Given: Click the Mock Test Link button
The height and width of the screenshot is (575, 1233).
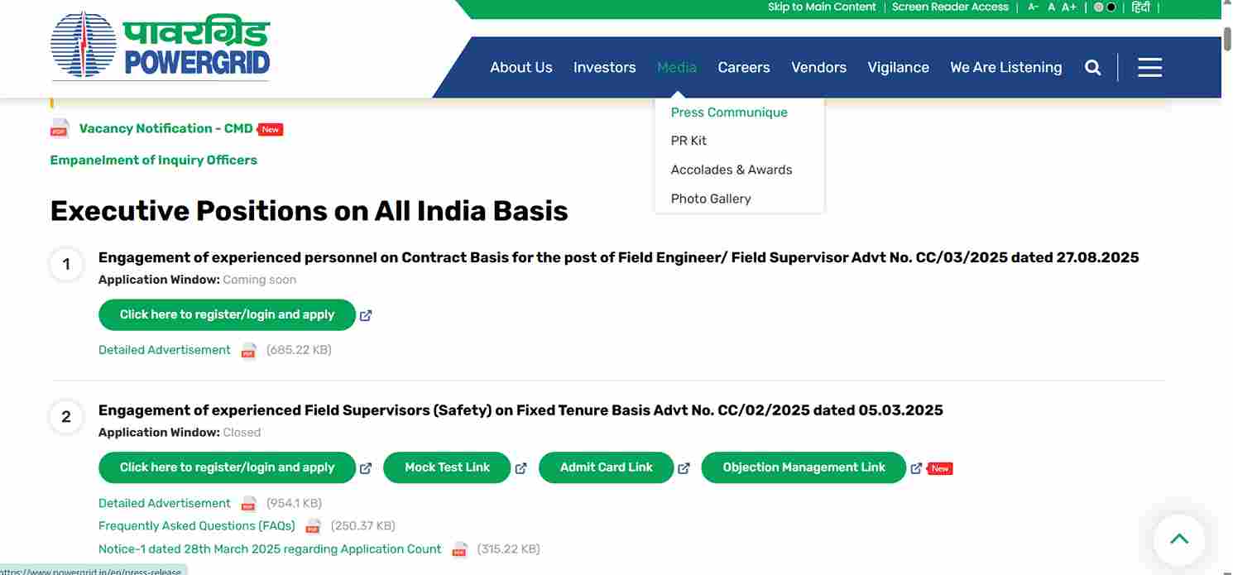Looking at the screenshot, I should pyautogui.click(x=446, y=467).
